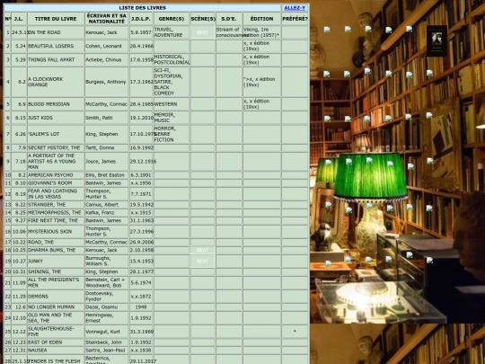Select the 'A CLOCKWORK ORANGE' title cell
The width and height of the screenshot is (485, 364).
click(56, 82)
